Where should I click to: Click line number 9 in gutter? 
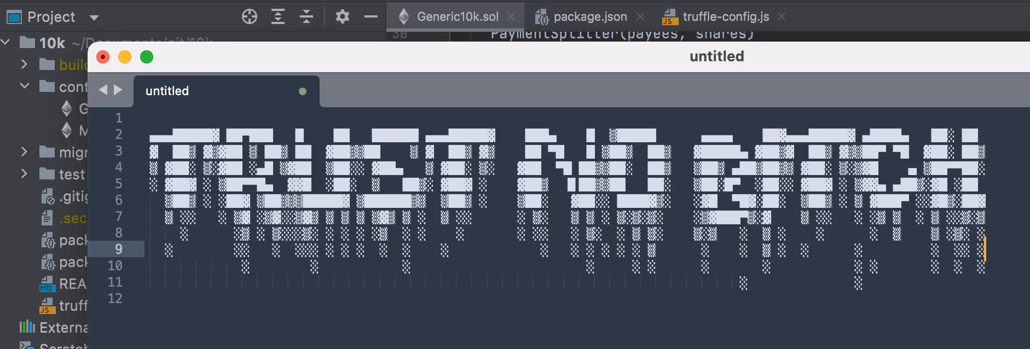(119, 249)
